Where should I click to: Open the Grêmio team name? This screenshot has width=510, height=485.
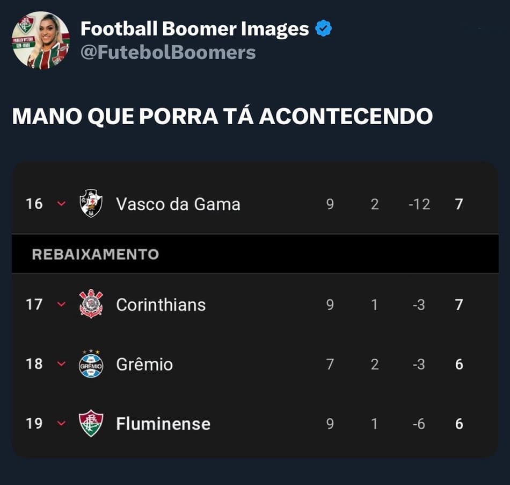point(144,364)
